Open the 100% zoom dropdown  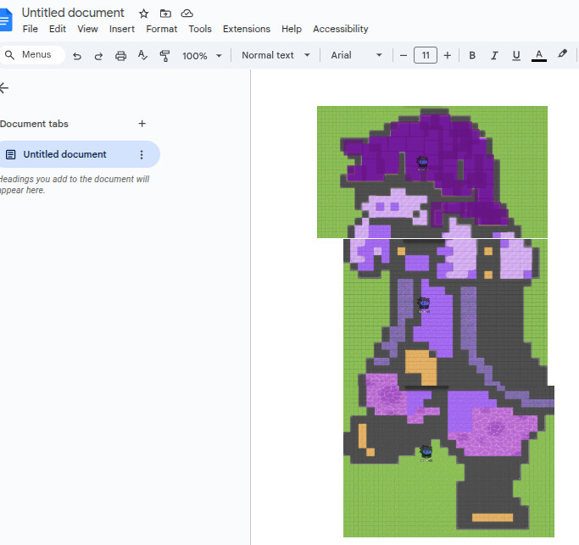(202, 56)
